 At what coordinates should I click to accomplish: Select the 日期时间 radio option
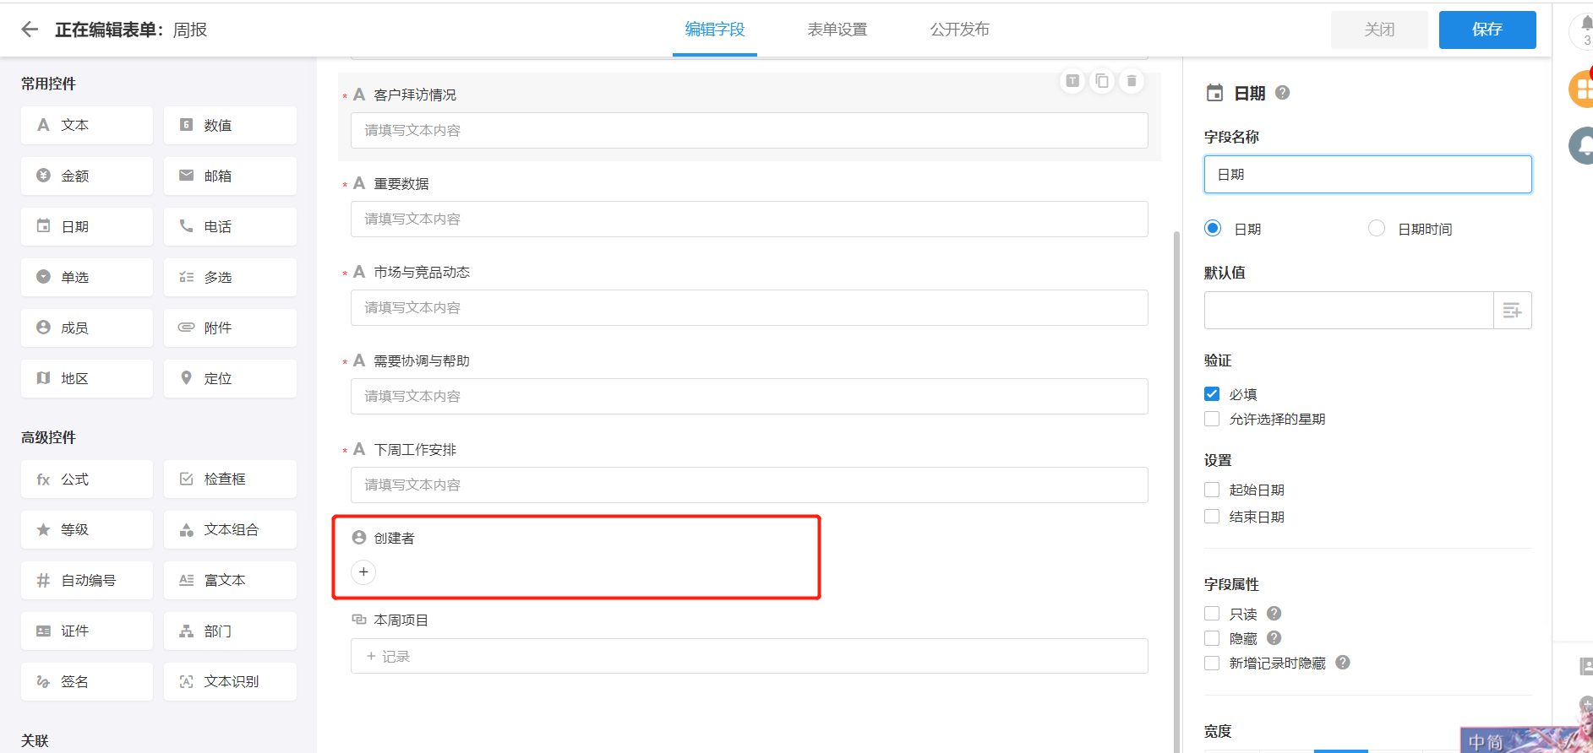1377,228
